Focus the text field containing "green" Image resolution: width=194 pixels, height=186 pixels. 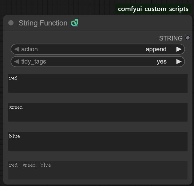tap(98, 112)
